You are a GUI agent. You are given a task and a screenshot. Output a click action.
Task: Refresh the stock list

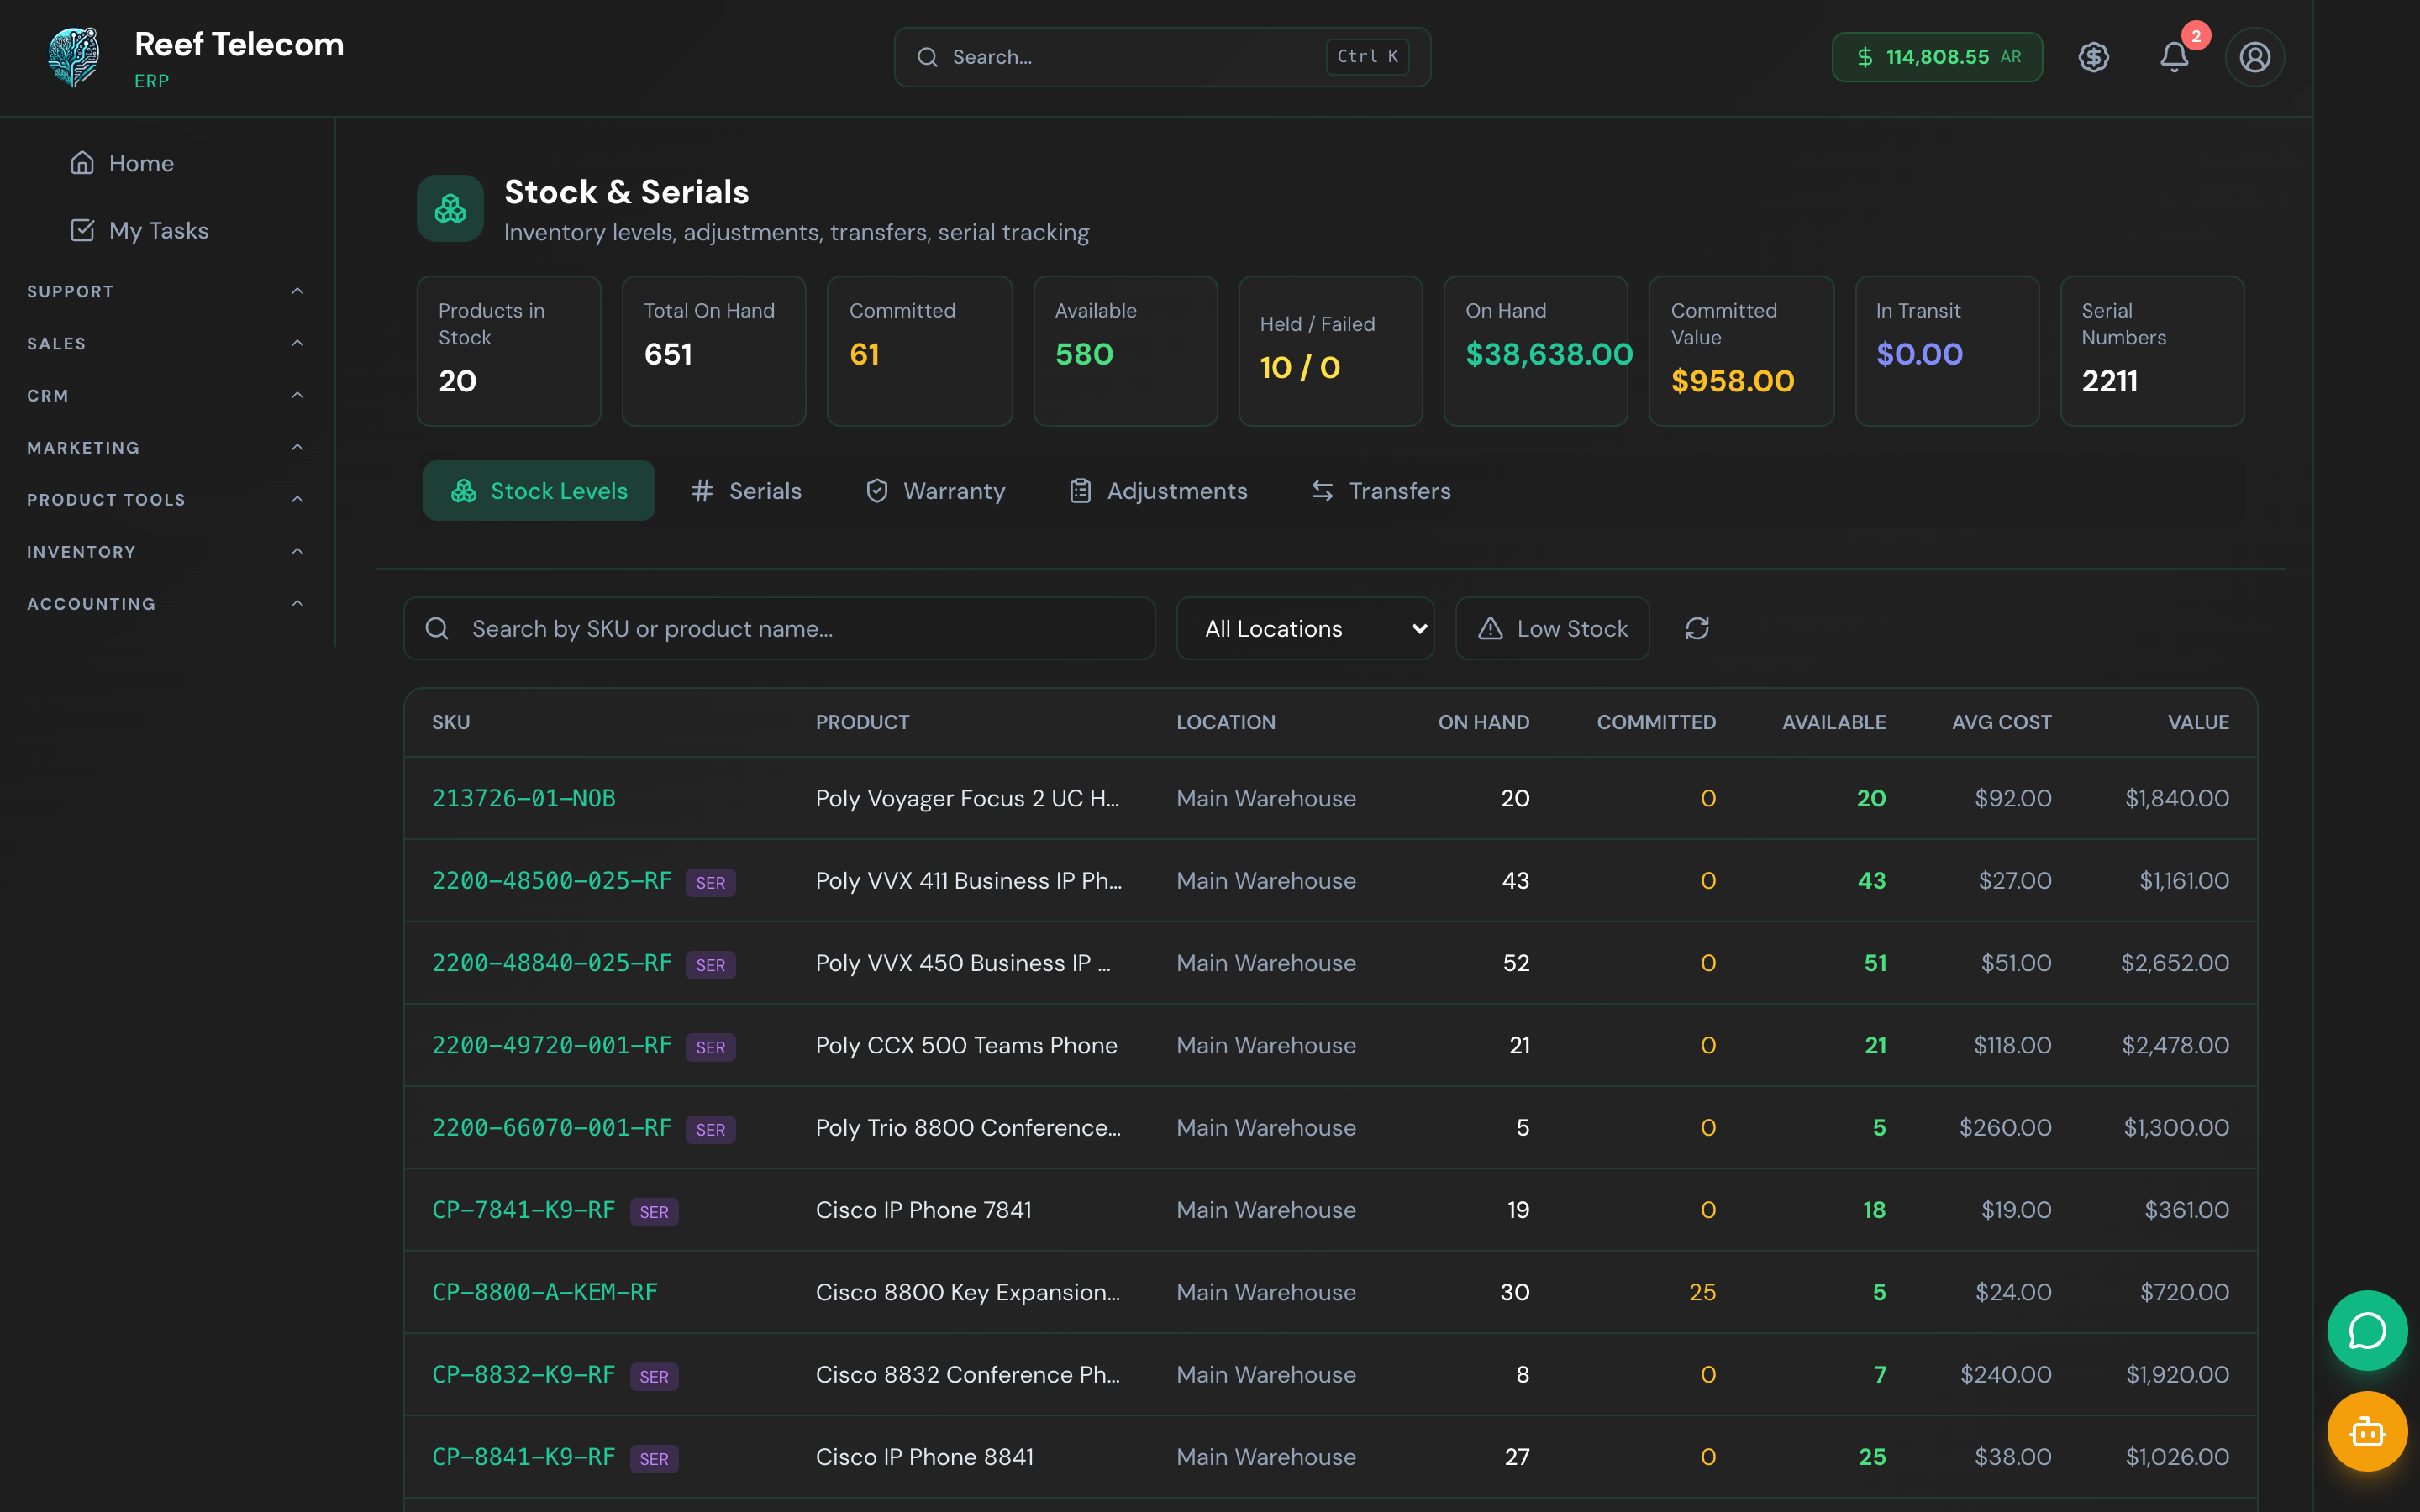point(1697,628)
